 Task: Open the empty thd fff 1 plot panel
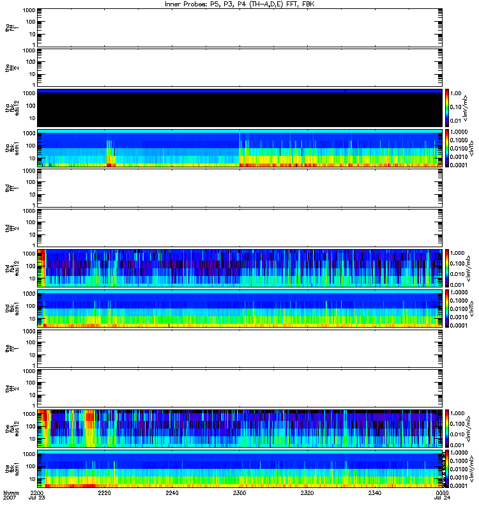click(x=240, y=188)
